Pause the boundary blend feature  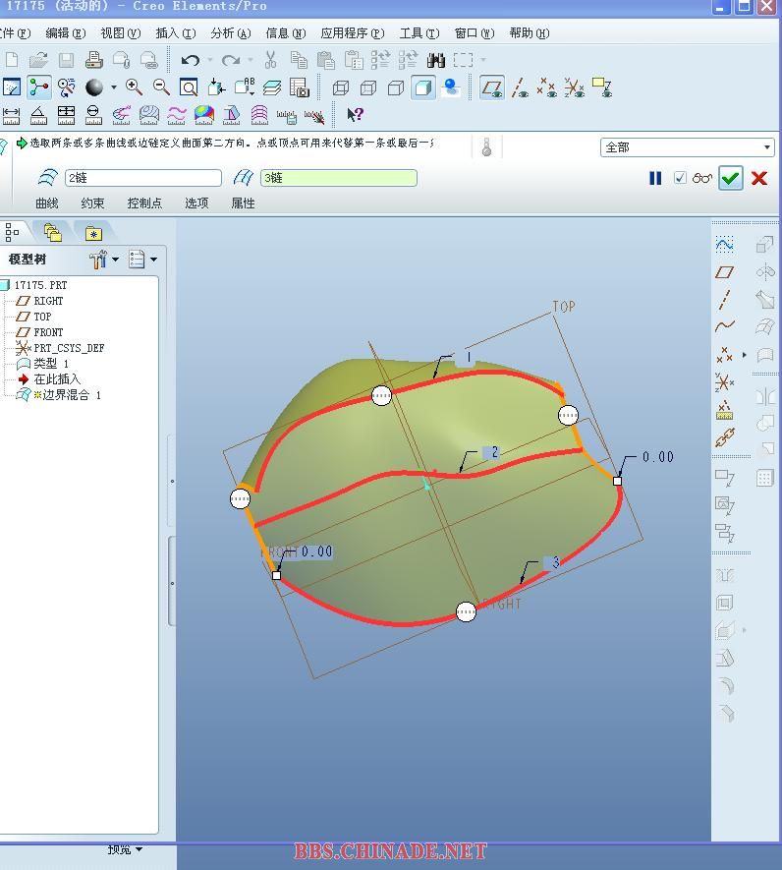tap(655, 178)
